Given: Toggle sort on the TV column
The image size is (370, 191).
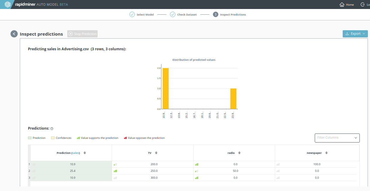Looking at the screenshot, I should [156, 153].
